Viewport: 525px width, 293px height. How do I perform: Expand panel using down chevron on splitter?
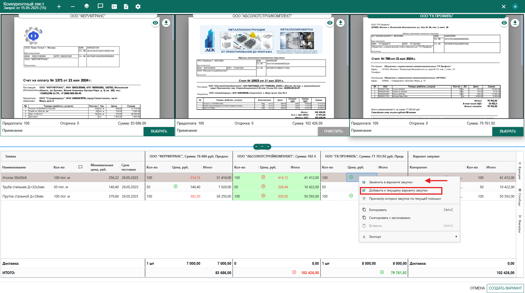tap(268, 147)
